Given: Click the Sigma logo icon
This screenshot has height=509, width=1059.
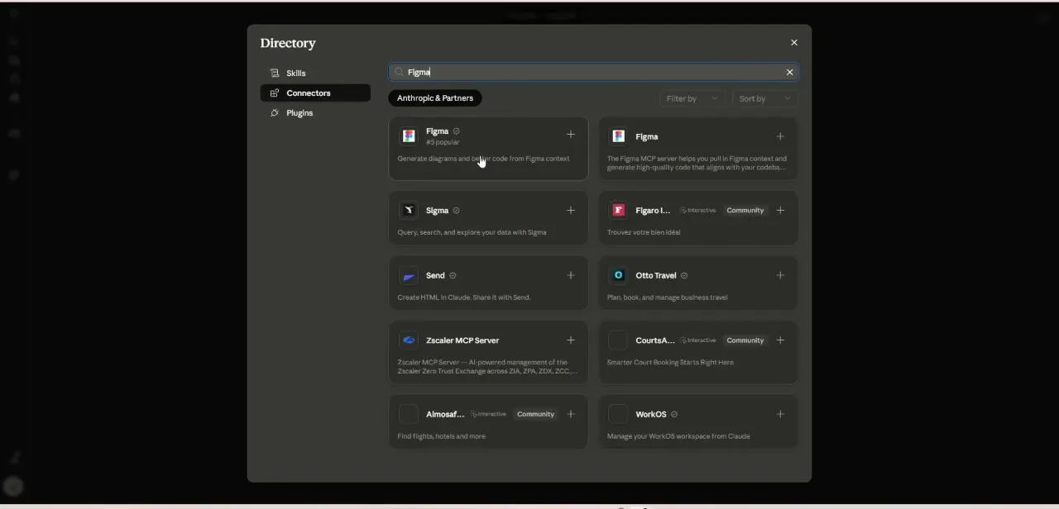Looking at the screenshot, I should 409,210.
